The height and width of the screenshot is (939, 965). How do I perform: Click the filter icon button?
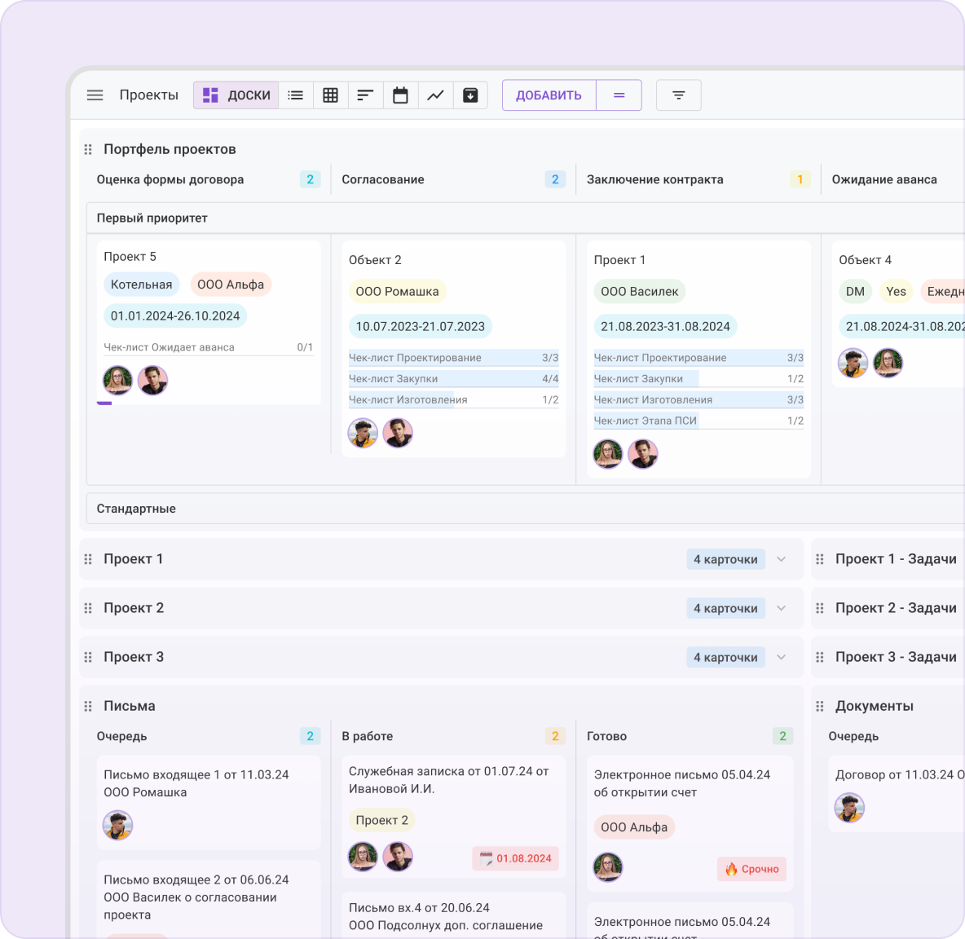click(x=678, y=95)
